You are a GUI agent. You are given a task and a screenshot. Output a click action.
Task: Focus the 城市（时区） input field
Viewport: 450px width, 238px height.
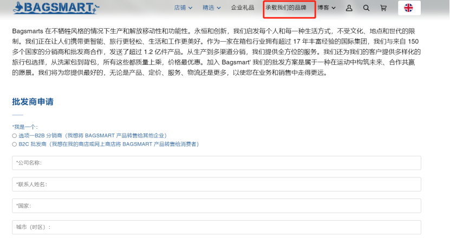[x=217, y=227]
